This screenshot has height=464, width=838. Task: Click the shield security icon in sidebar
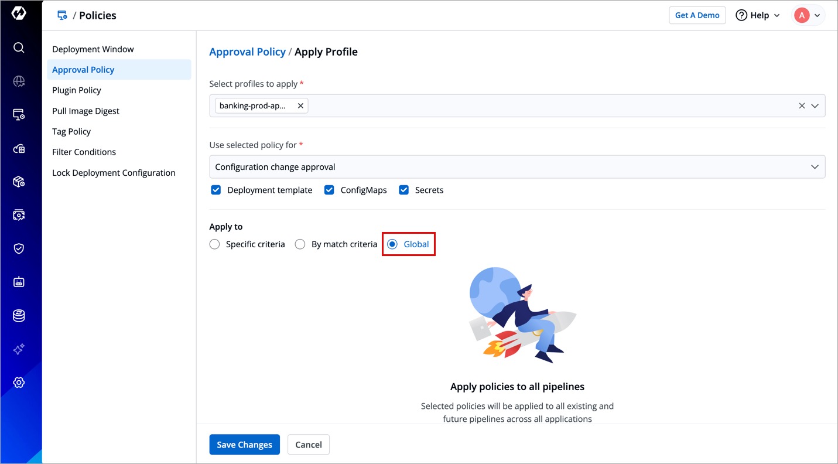[x=19, y=248]
